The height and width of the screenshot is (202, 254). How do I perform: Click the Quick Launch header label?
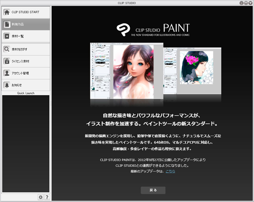click(x=26, y=93)
